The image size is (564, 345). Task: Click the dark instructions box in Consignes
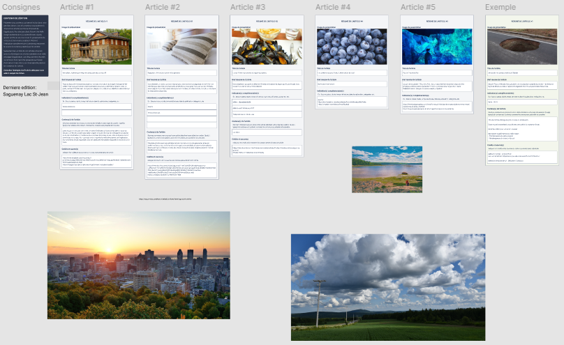click(24, 45)
